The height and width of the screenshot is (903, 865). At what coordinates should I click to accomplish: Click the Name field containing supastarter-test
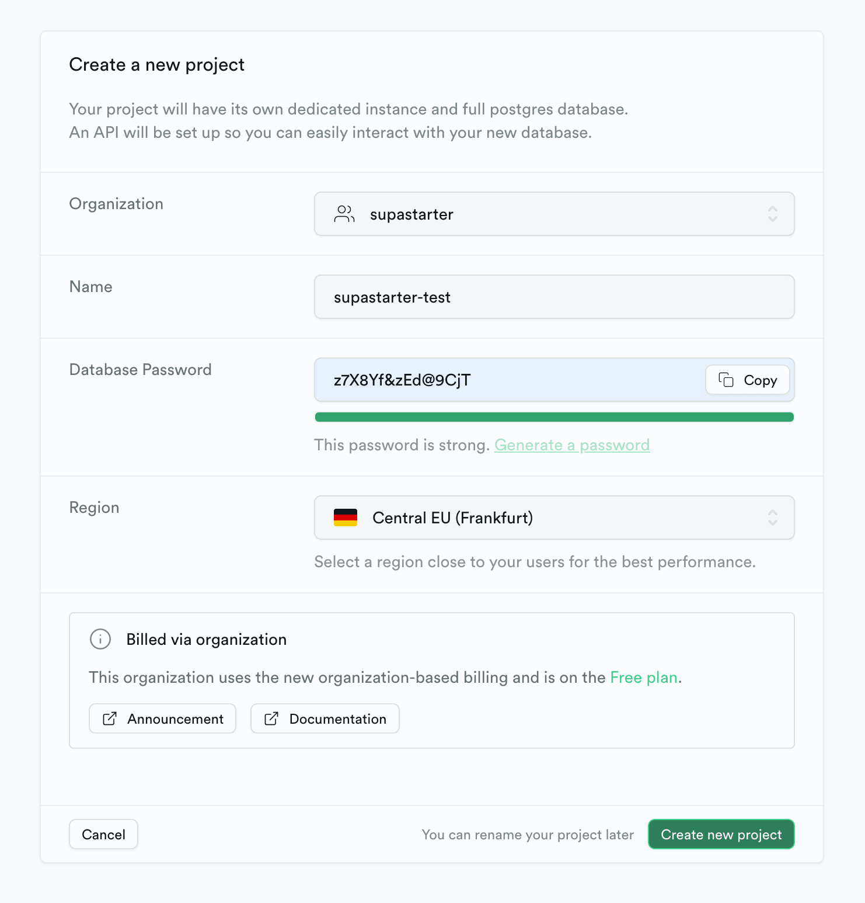(553, 297)
